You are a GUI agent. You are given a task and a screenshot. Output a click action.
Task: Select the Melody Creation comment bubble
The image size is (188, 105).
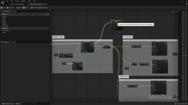(x=58, y=37)
